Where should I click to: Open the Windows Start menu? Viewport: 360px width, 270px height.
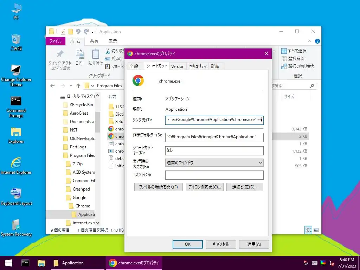8,263
